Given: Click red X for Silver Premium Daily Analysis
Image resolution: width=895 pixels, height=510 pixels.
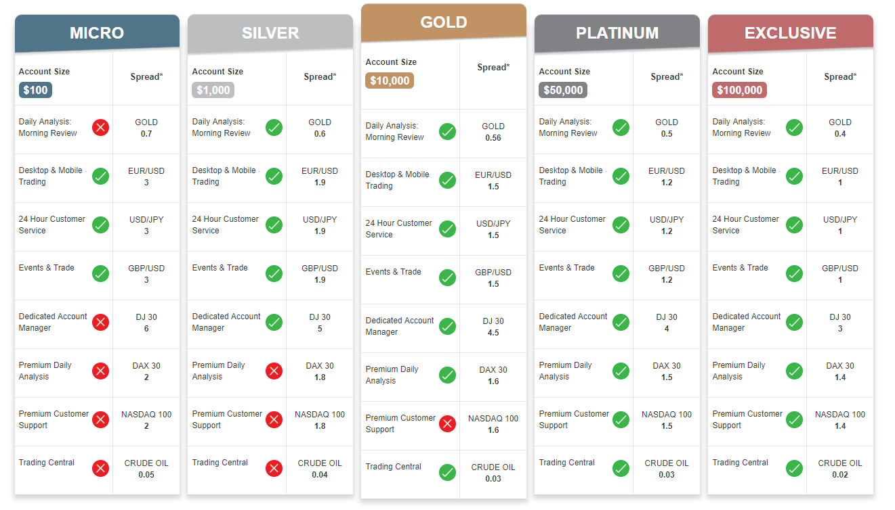Looking at the screenshot, I should (274, 371).
